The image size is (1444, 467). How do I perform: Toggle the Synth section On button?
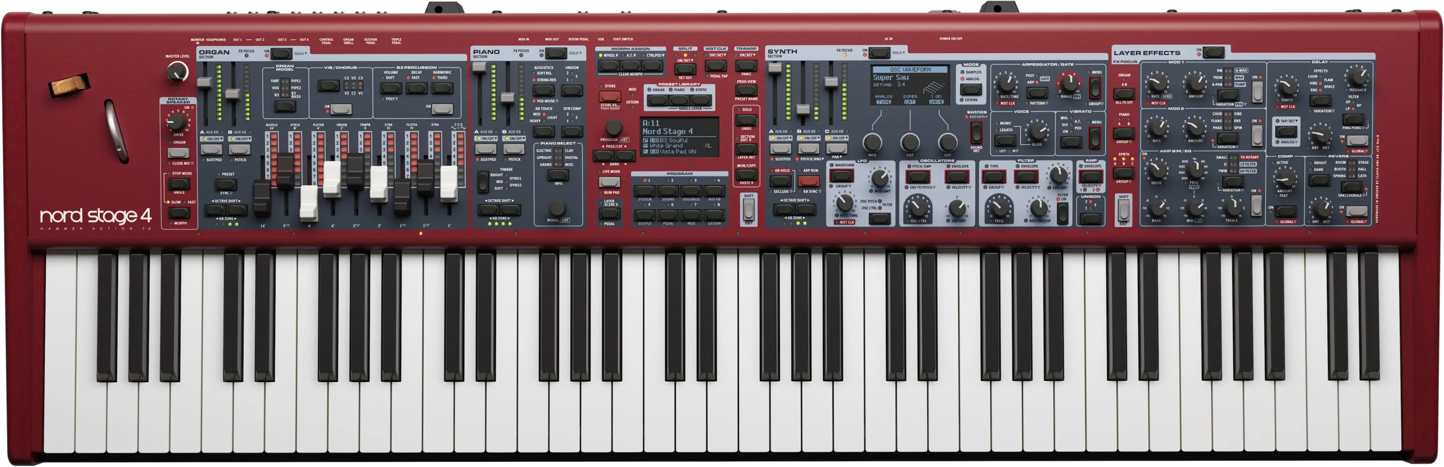click(x=879, y=52)
